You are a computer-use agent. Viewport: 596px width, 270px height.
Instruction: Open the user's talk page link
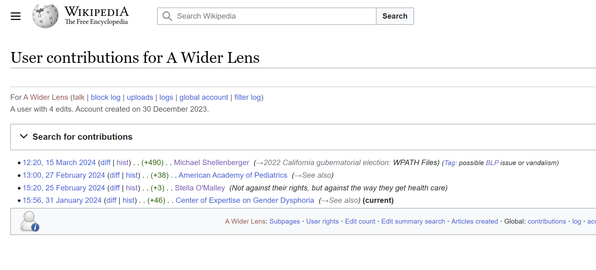[79, 97]
